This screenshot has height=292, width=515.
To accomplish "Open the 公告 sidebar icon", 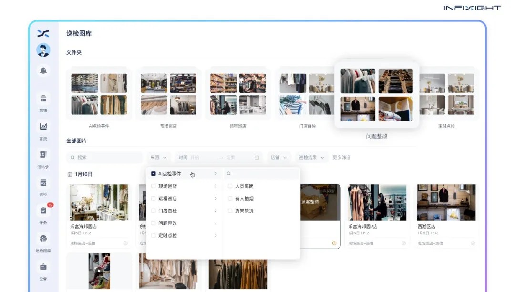I will point(43,267).
